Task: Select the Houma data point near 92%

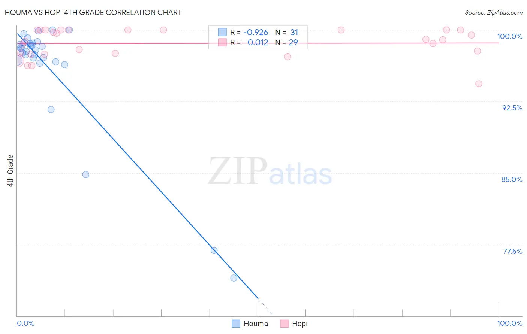Action: click(51, 109)
